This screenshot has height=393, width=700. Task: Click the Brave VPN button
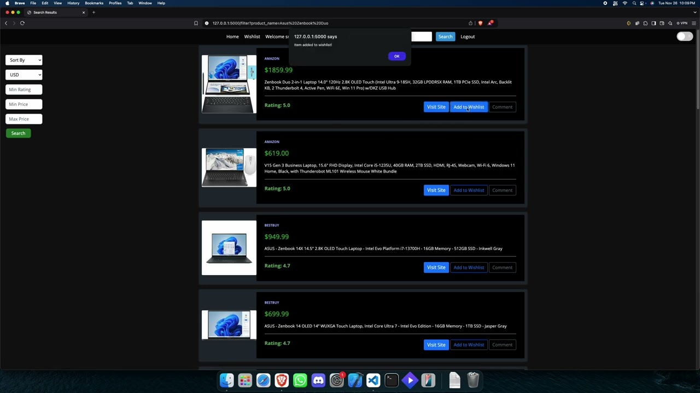(x=682, y=23)
